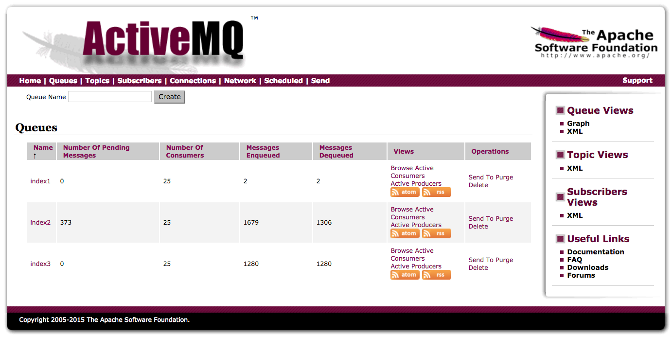Click the Apache Software Foundation logo
The image size is (672, 337).
(594, 43)
